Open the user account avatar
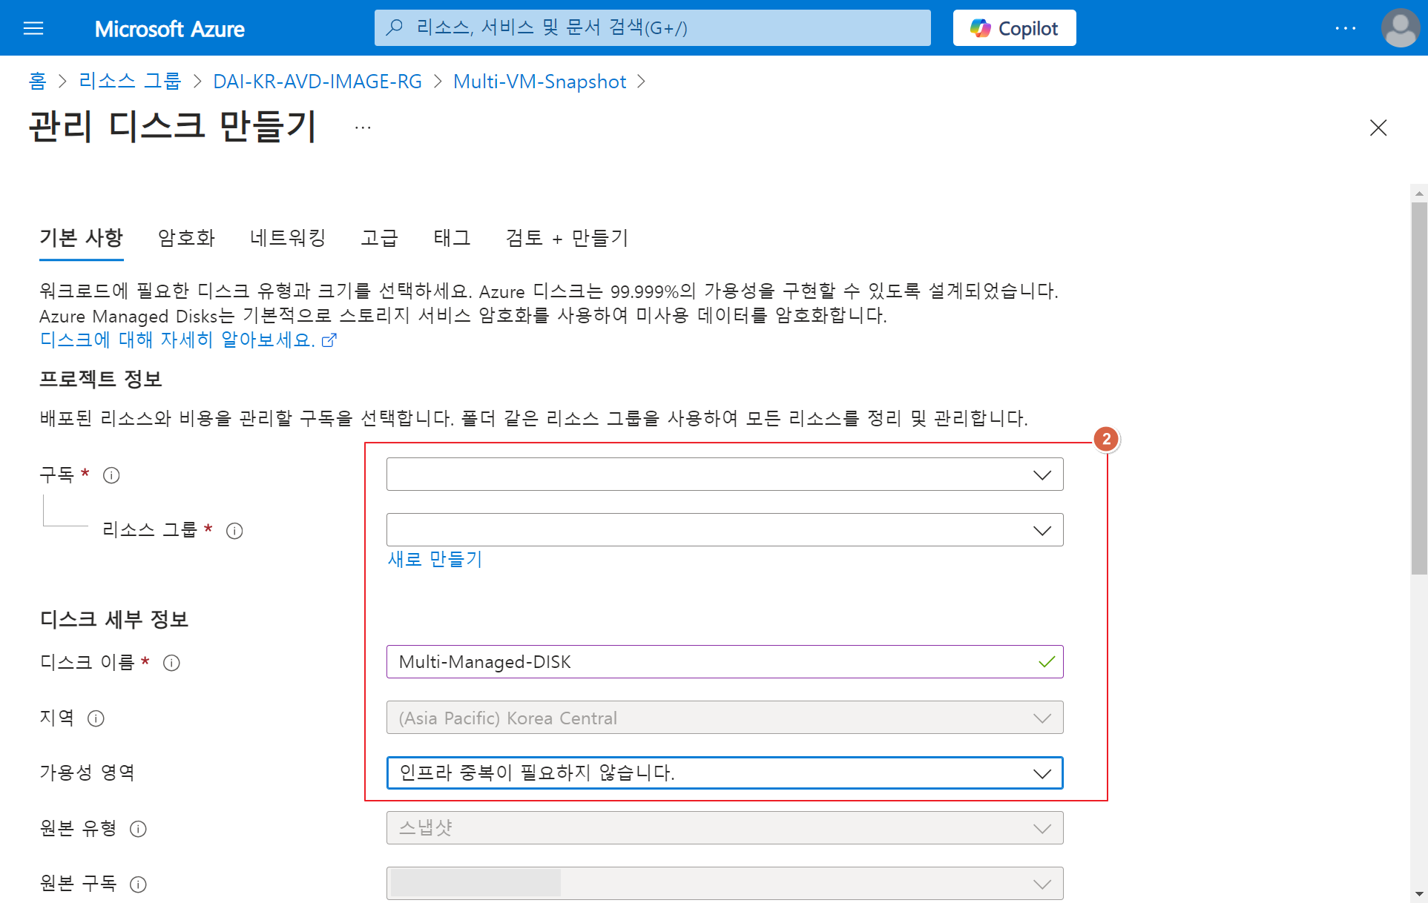 (1399, 28)
